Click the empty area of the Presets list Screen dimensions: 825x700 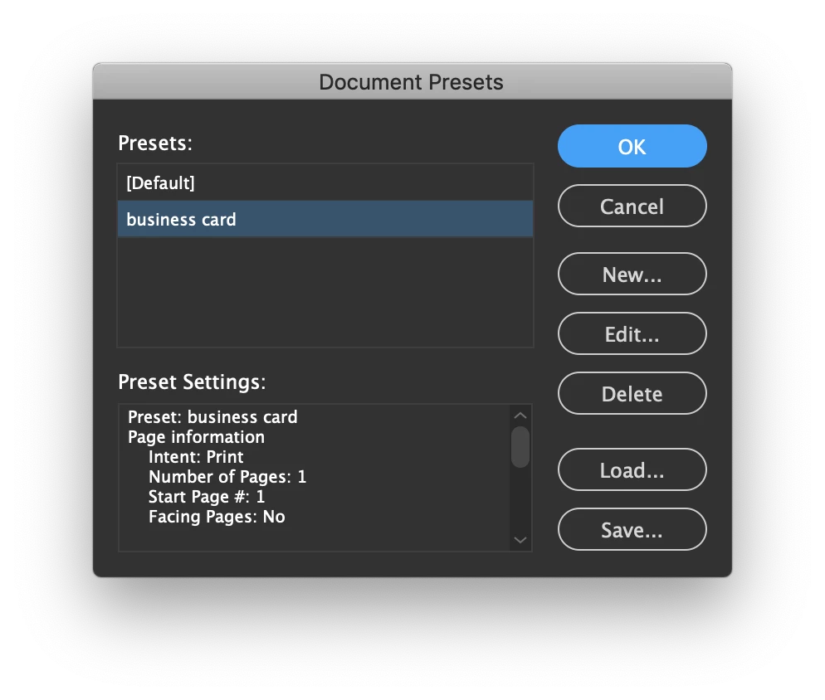pos(325,292)
